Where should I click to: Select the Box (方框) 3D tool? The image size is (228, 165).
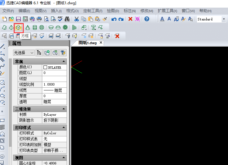[19, 27]
